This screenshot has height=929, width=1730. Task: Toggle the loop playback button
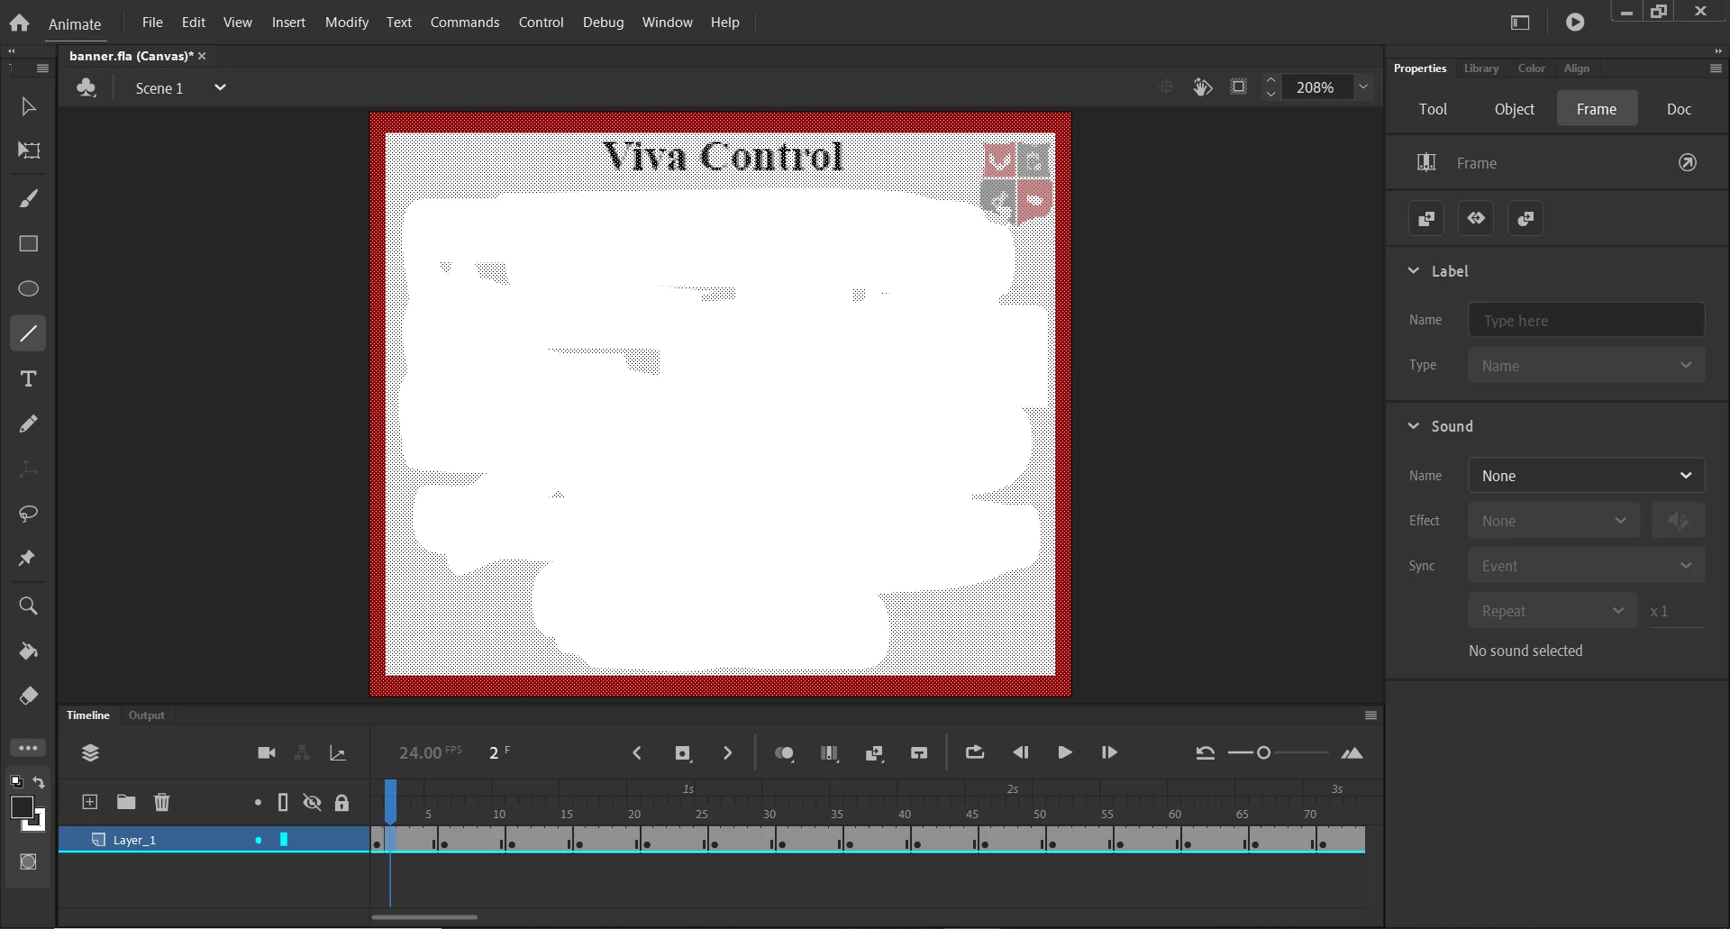point(975,752)
